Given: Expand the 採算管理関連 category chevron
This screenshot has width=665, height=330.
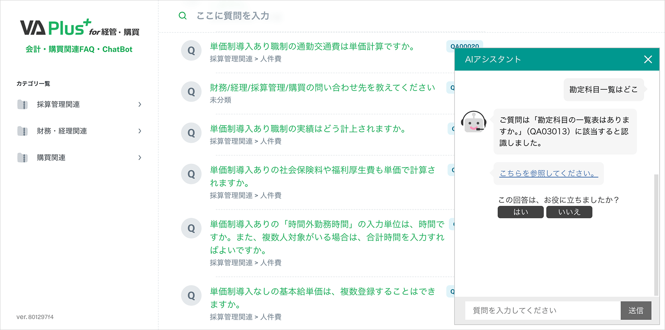Looking at the screenshot, I should point(140,104).
